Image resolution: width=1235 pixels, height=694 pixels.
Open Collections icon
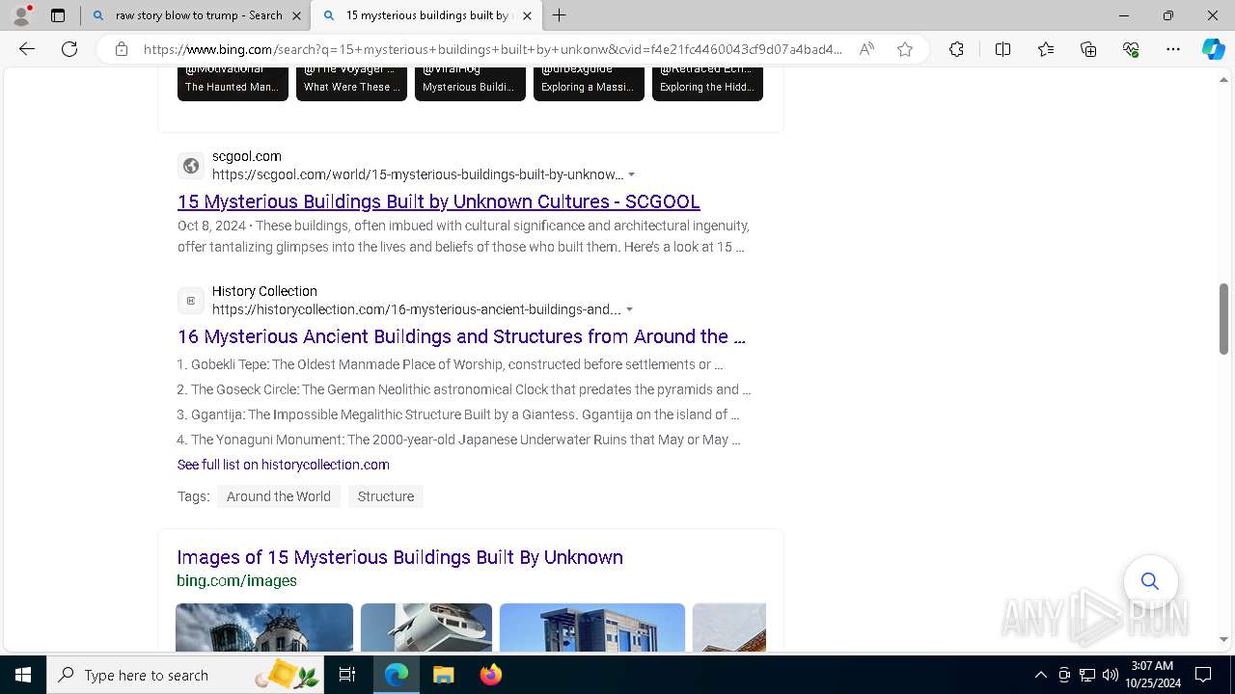pyautogui.click(x=1088, y=49)
